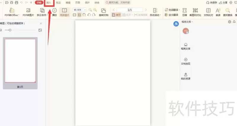
Task: Click blue floating document assistant icon
Action: 176,24
